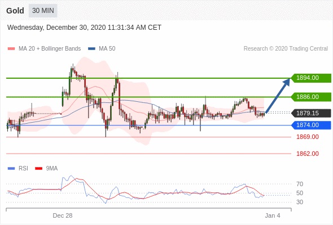
Task: Click the green 1894.00 resistance price tag
Action: [311, 78]
